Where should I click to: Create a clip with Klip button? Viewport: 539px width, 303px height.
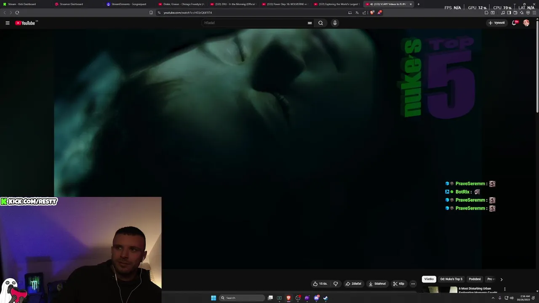pyautogui.click(x=398, y=284)
